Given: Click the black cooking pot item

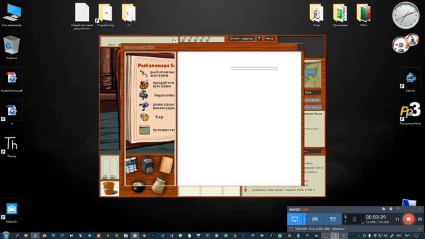Looking at the screenshot, I should pos(138,186).
